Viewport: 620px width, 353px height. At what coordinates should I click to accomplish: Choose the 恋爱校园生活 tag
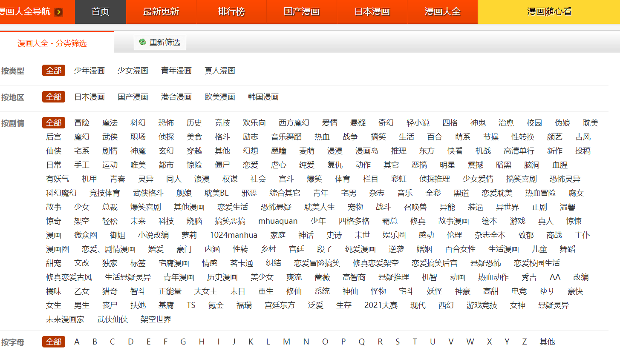tap(536, 263)
